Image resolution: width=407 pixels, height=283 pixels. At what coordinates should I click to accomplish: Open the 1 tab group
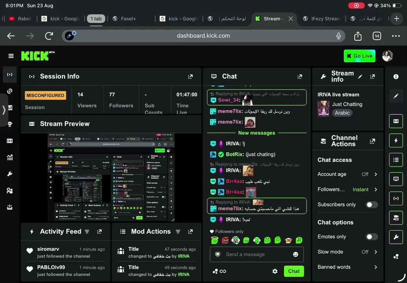coord(96,18)
